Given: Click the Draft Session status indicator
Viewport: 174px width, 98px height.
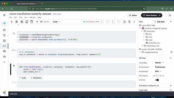Looking at the screenshot, I should point(91,22).
